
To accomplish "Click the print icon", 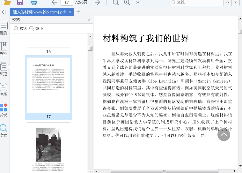I will click(x=33, y=2).
